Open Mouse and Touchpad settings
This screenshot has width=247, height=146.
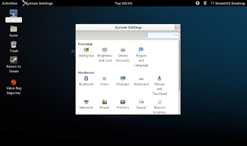[x=159, y=86]
